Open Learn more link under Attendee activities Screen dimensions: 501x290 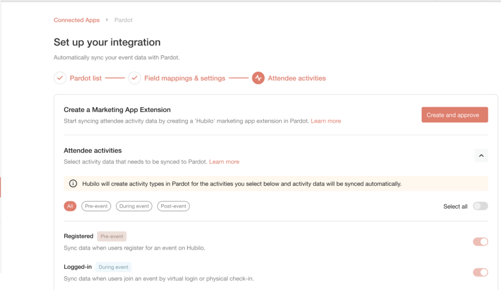224,162
